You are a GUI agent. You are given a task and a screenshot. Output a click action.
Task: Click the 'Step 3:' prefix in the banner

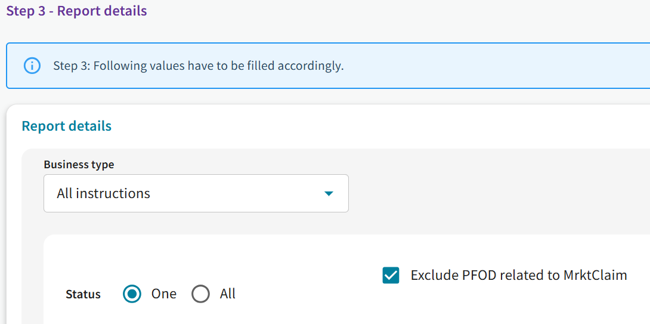[x=71, y=66]
